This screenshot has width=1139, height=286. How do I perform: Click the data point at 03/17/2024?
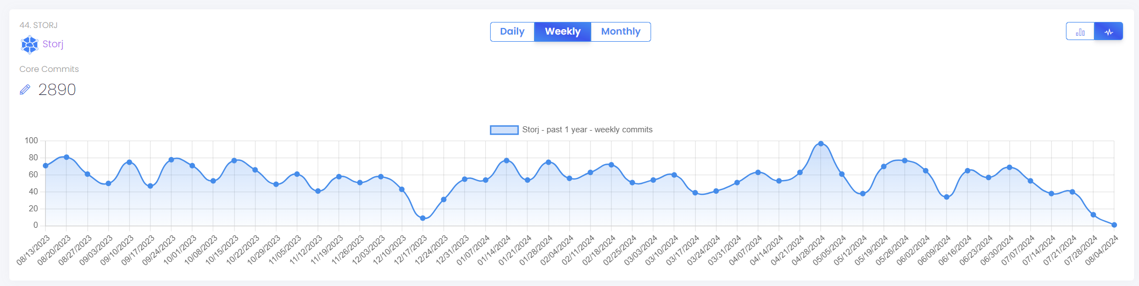click(695, 193)
